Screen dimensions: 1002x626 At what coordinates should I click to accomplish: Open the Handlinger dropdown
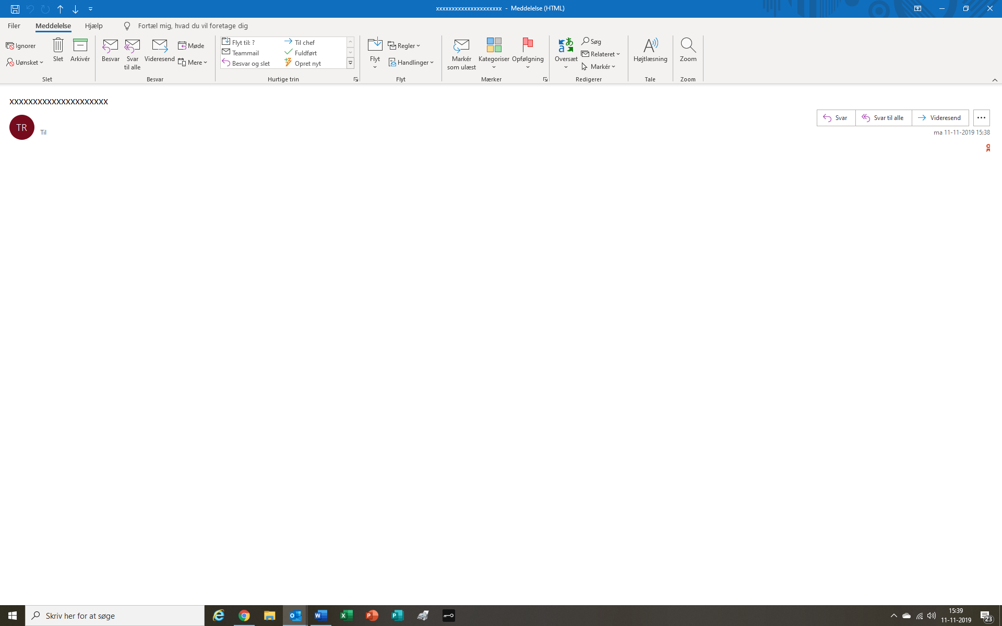click(x=411, y=63)
